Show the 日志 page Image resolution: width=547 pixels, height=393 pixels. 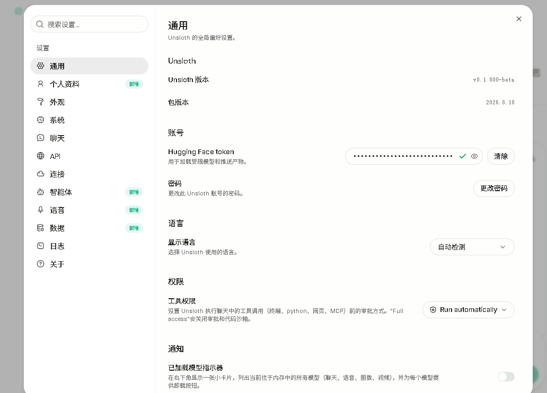(x=89, y=246)
